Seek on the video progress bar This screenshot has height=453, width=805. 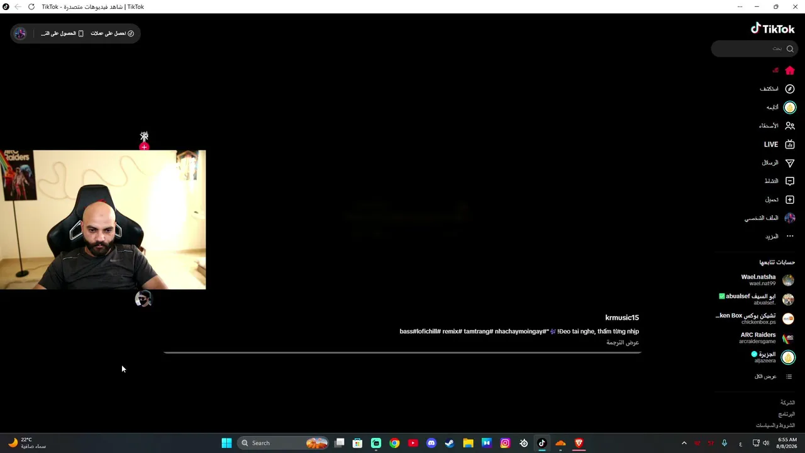(402, 352)
